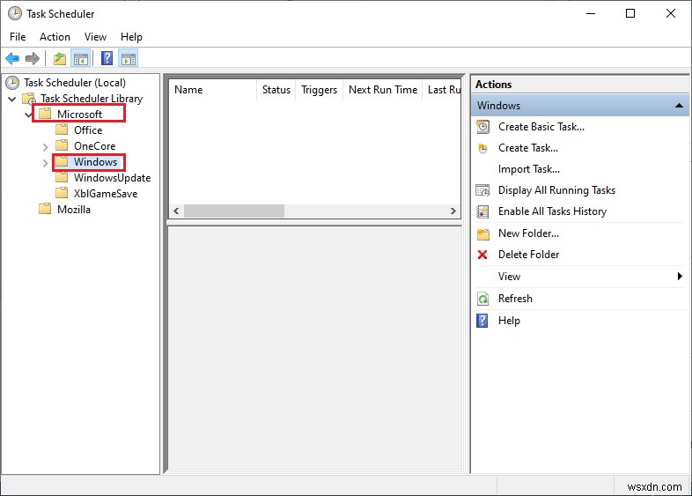Click the Up one level folder icon

(x=60, y=58)
